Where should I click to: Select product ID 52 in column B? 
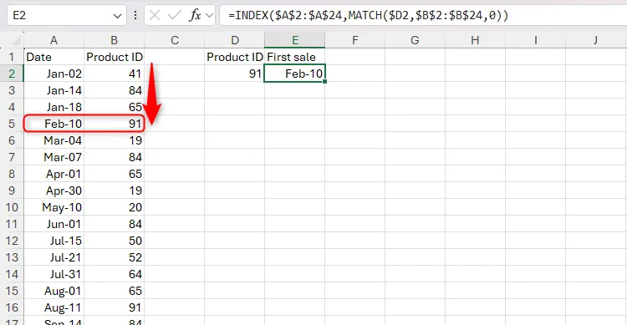click(x=115, y=257)
